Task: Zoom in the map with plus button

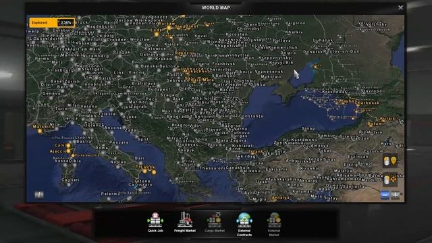Action: [x=395, y=195]
